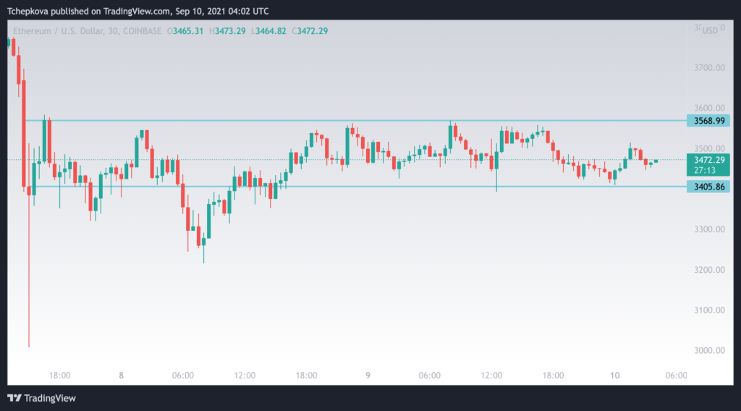The image size is (741, 411).
Task: Click the TradingView logo icon
Action: (14, 398)
